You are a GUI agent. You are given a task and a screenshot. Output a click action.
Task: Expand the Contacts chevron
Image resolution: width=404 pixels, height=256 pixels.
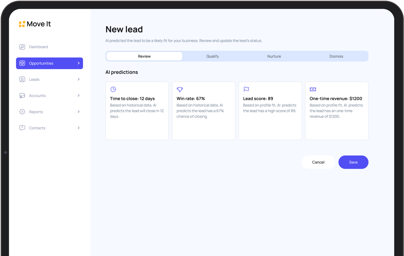[x=79, y=128]
